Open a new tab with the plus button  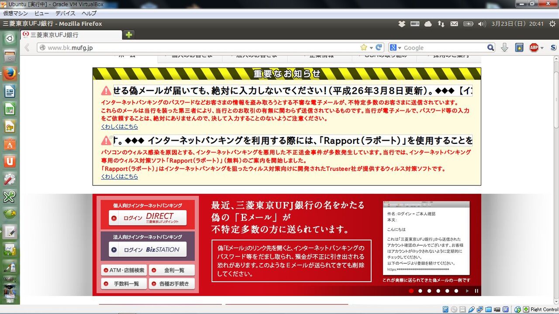(x=129, y=35)
